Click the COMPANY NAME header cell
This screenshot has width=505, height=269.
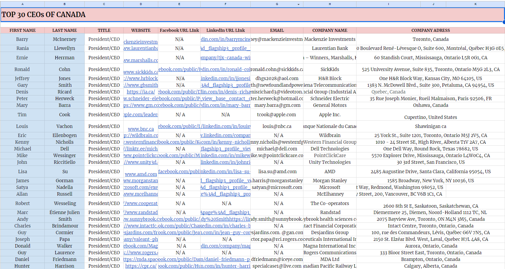(x=330, y=30)
